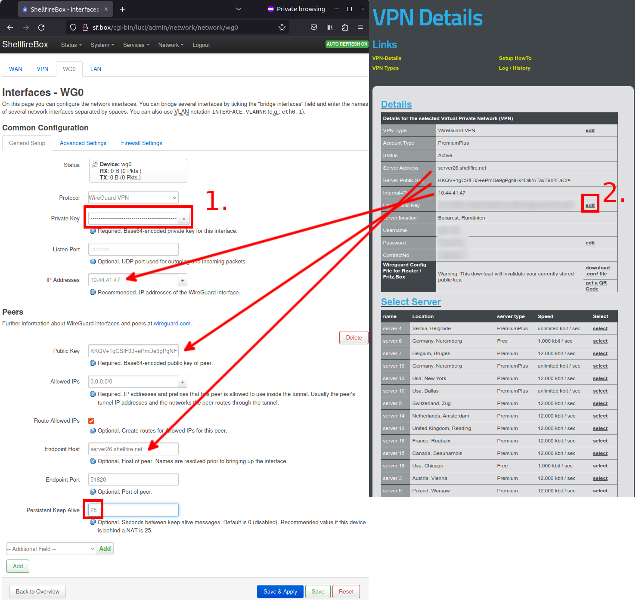
Task: Select server 13 Usa, New York
Action: 600,378
